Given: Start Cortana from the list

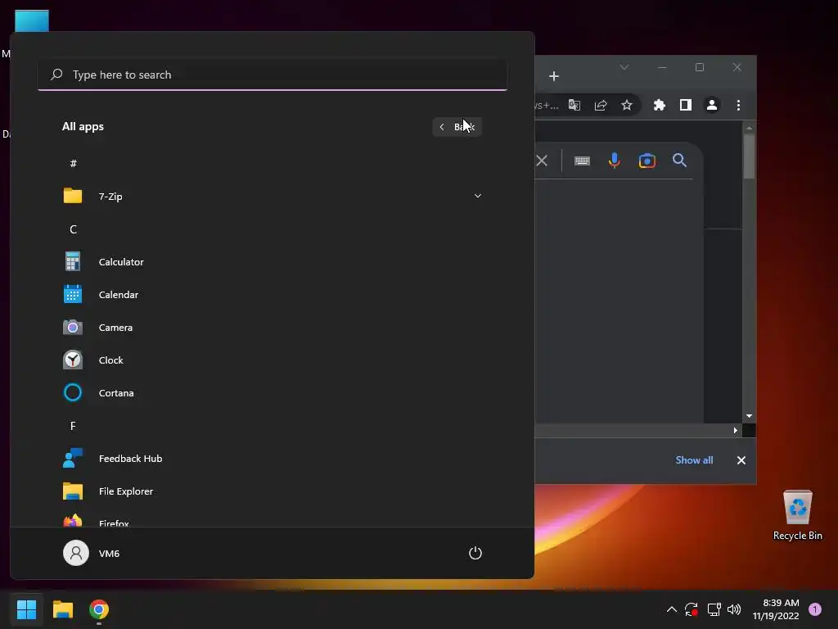Looking at the screenshot, I should click(272, 392).
